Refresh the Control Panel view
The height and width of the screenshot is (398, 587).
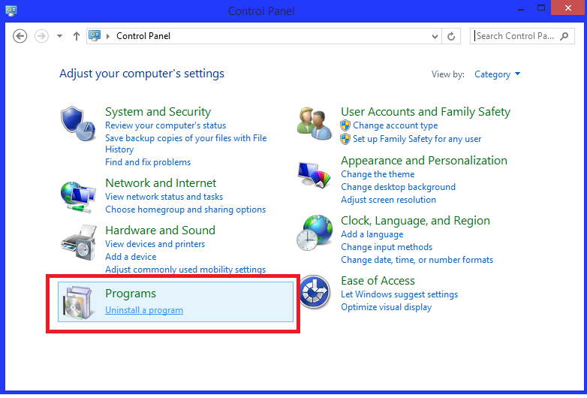pos(451,36)
